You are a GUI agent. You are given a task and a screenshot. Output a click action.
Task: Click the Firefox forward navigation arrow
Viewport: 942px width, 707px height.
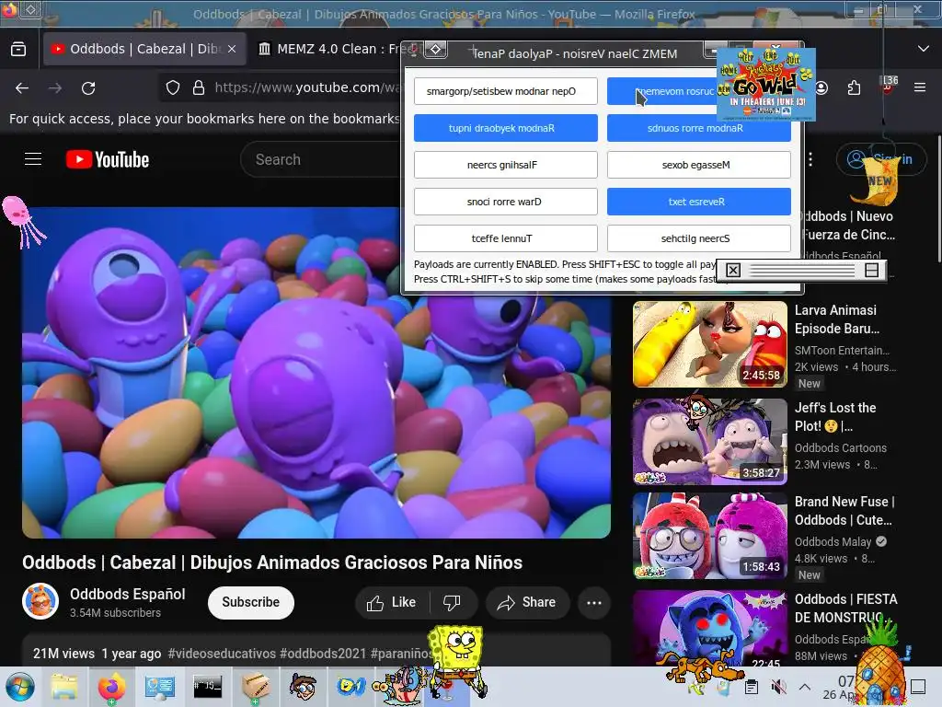click(x=55, y=88)
